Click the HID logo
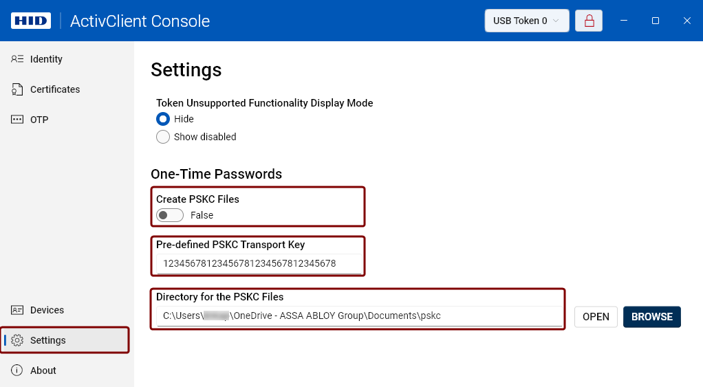703x387 pixels. (31, 21)
